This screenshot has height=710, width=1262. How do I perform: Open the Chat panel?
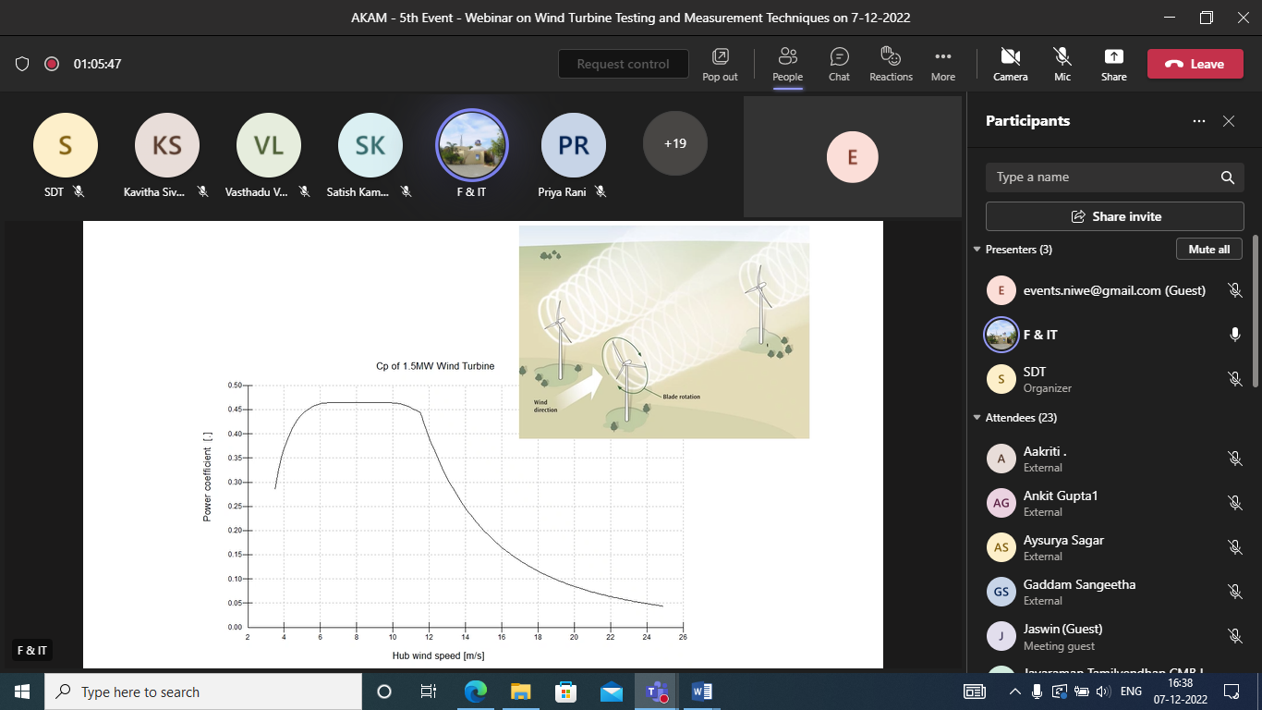[839, 64]
